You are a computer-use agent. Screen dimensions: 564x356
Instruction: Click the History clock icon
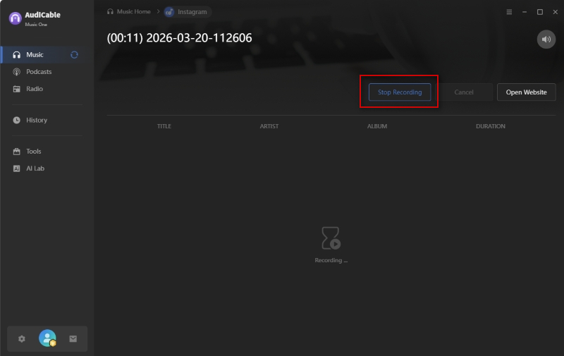point(16,120)
